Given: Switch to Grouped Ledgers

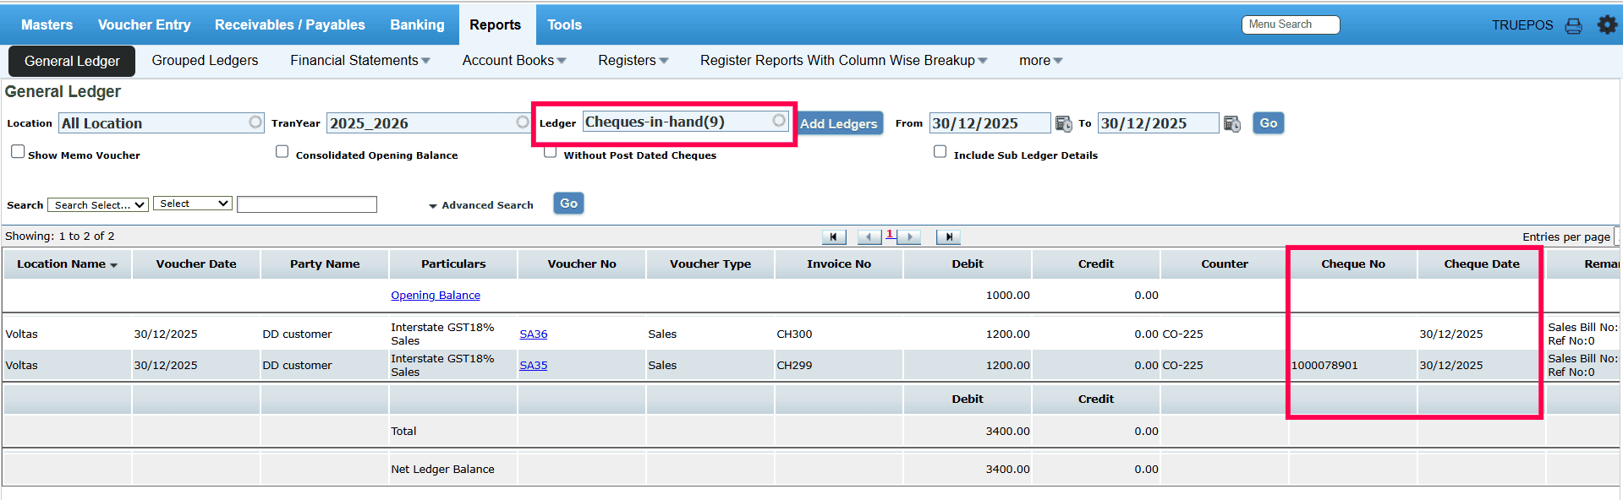Looking at the screenshot, I should click(205, 61).
